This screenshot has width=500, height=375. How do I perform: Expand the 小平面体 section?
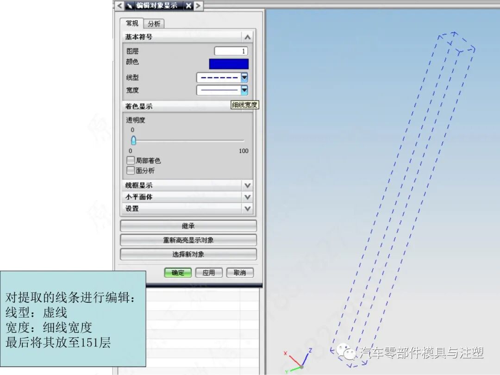point(248,197)
